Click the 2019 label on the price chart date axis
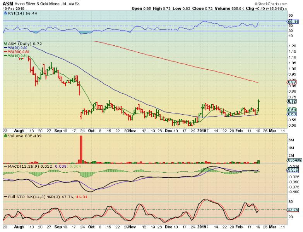Image resolution: width=303 pixels, height=232 pixels. [x=202, y=131]
